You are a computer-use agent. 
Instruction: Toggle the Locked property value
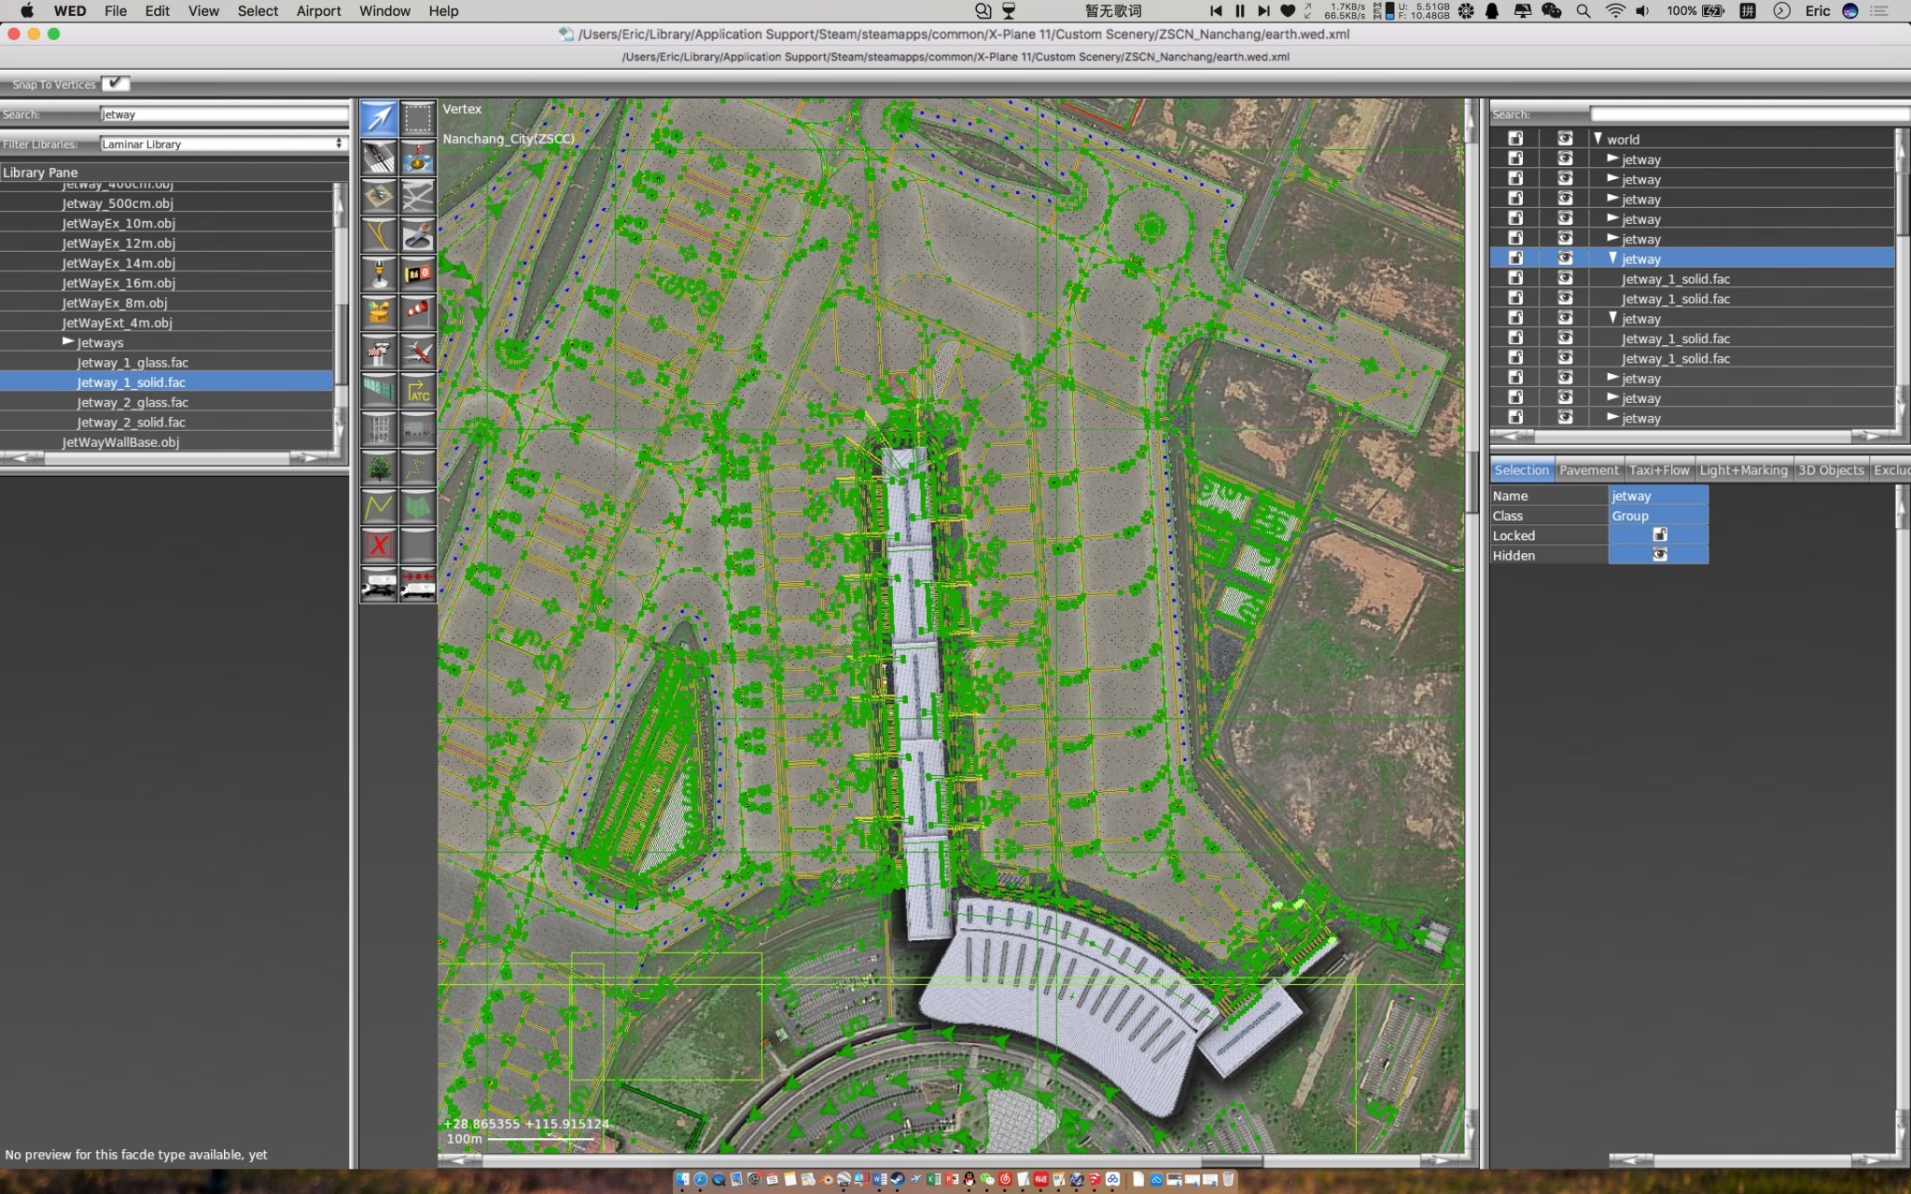coord(1659,535)
